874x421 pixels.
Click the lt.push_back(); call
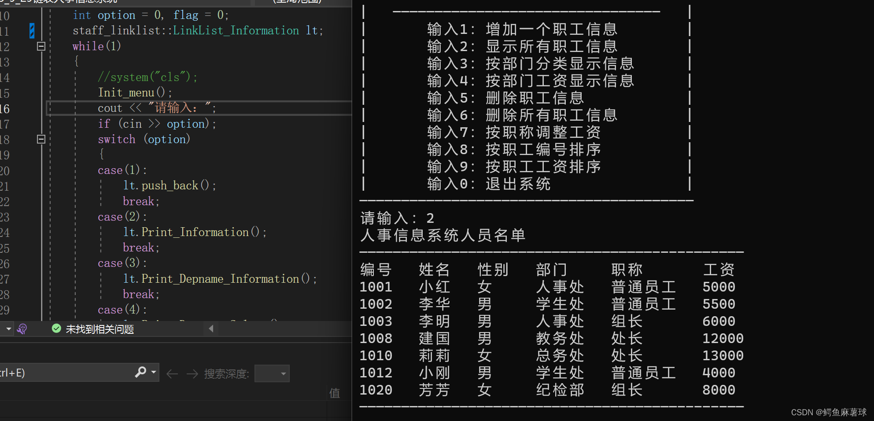(x=170, y=185)
